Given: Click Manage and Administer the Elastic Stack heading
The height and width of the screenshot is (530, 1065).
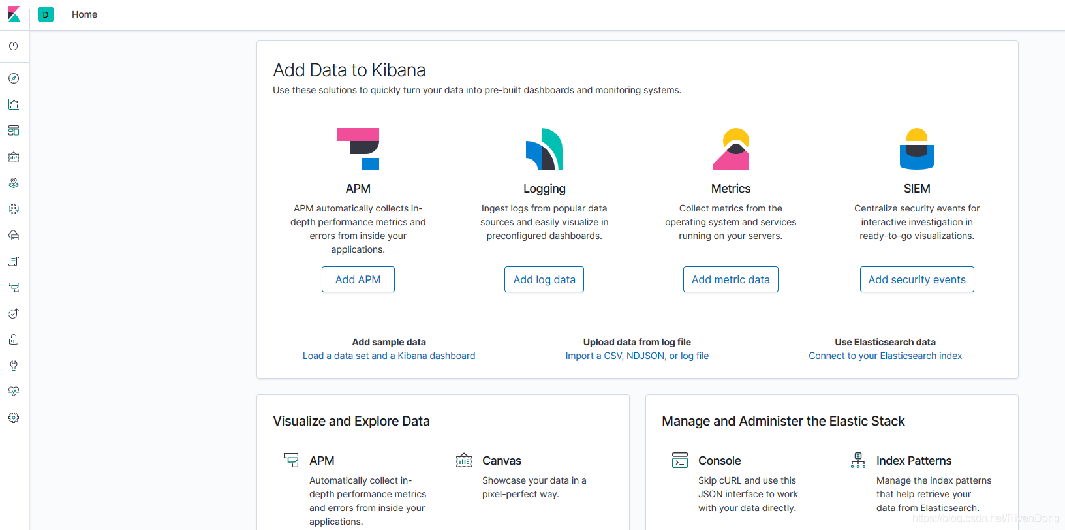Looking at the screenshot, I should click(783, 421).
